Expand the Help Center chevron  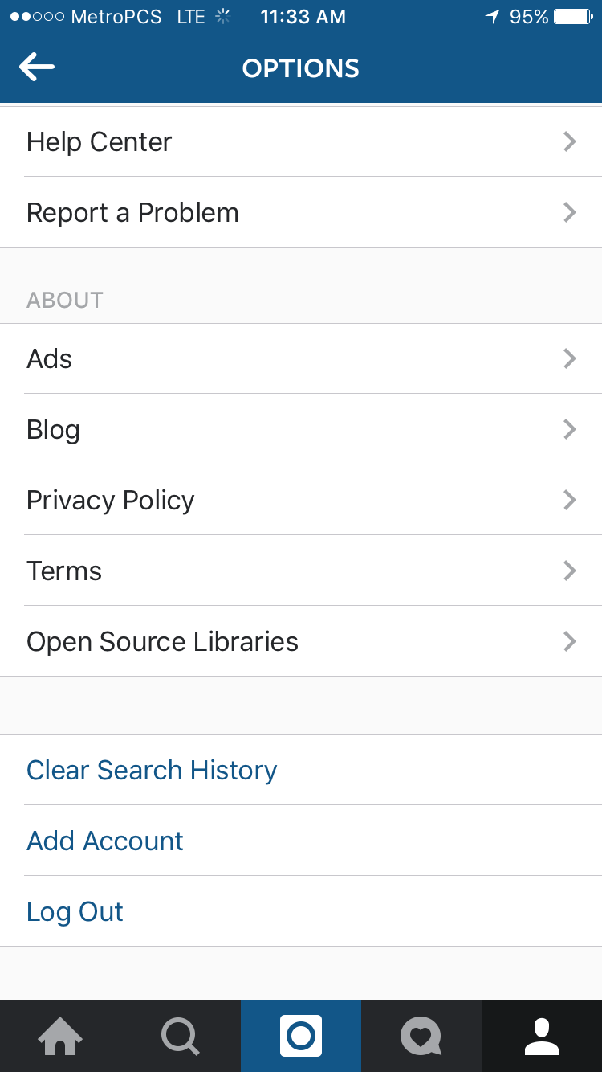pyautogui.click(x=570, y=142)
